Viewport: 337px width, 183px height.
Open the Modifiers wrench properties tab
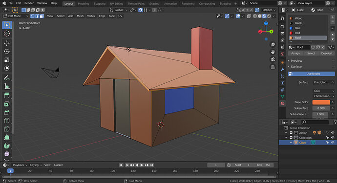coord(283,69)
